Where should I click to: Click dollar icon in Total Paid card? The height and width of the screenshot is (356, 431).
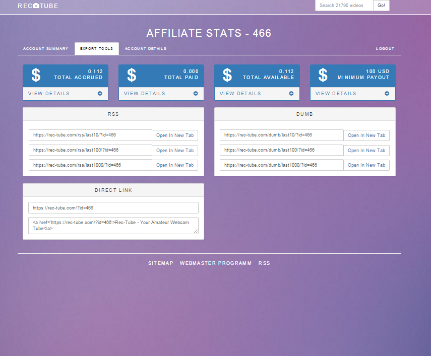tap(132, 75)
